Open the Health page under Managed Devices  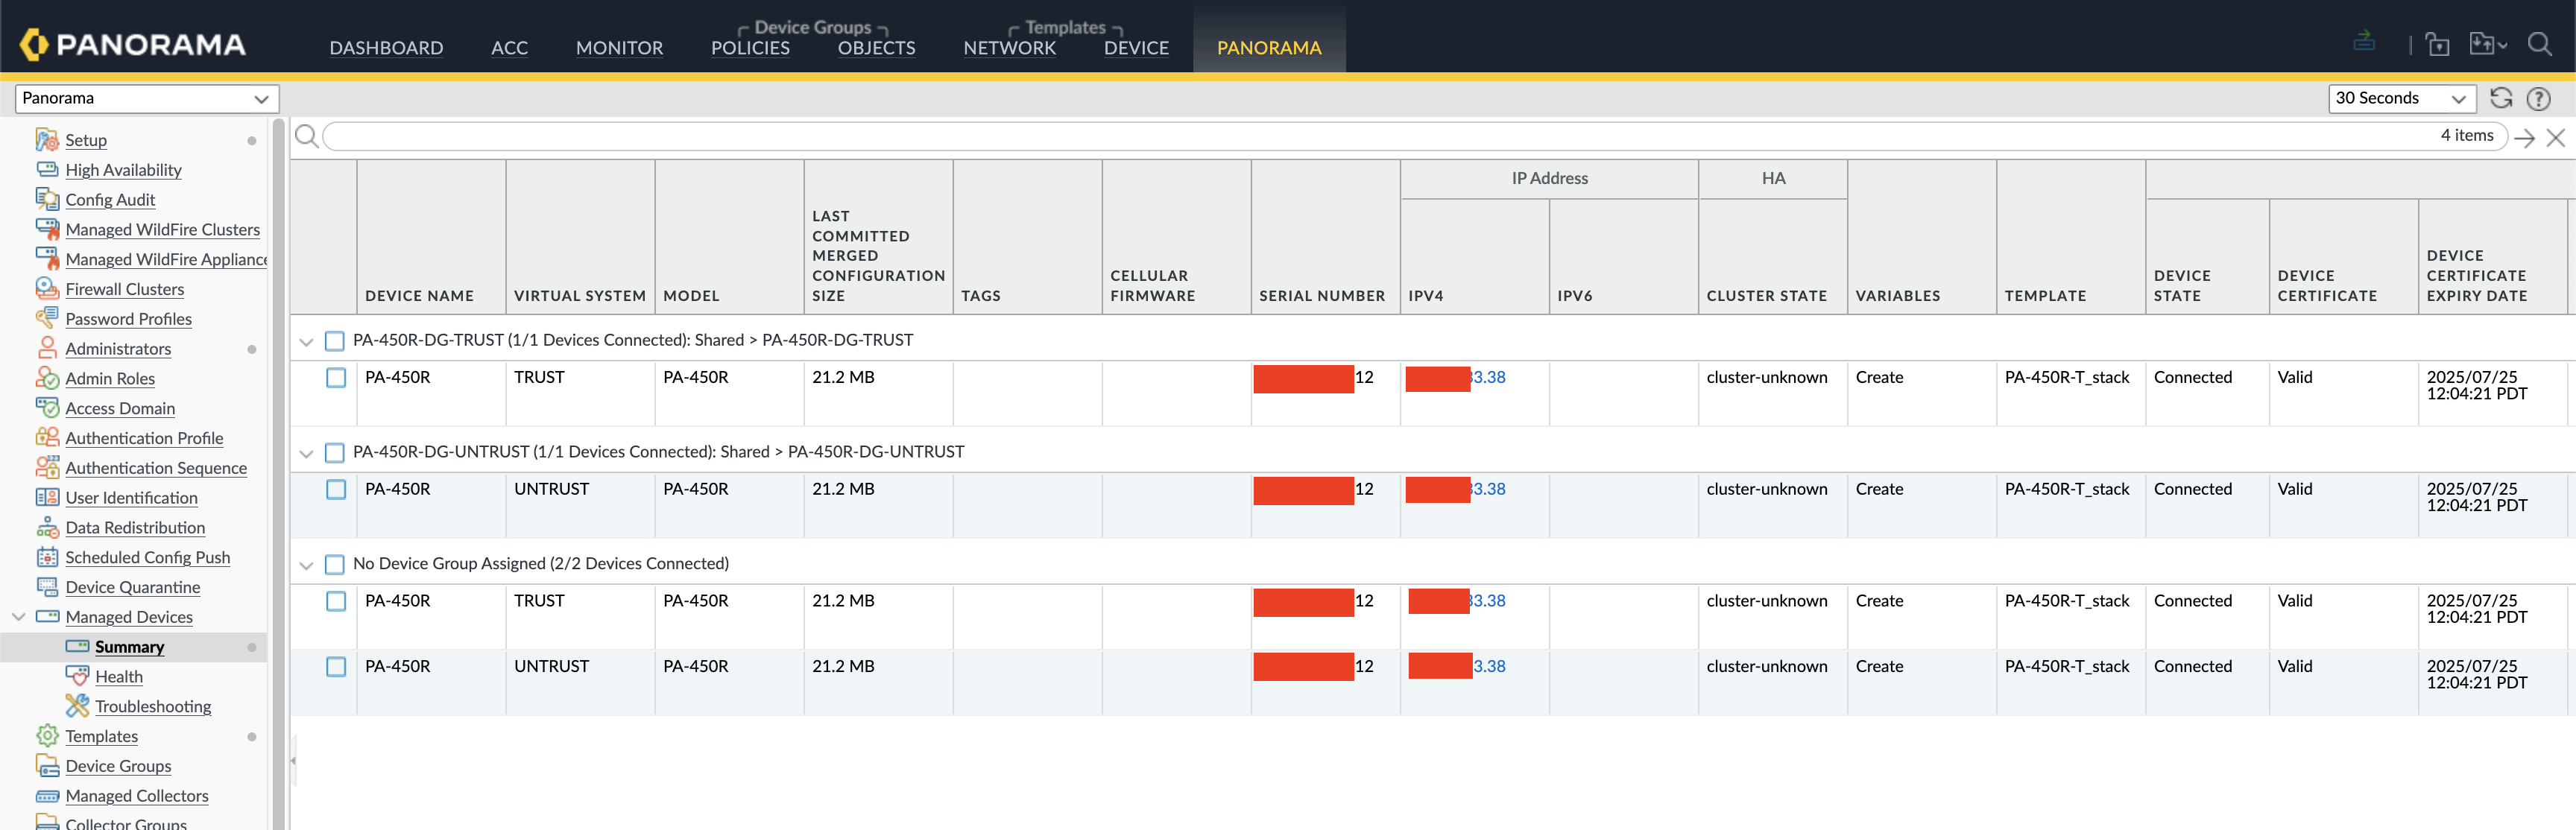118,676
